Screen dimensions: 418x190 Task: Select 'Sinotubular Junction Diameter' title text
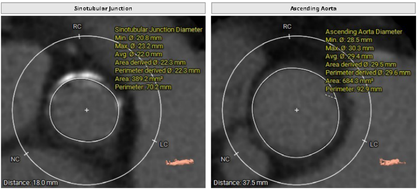(x=158, y=30)
